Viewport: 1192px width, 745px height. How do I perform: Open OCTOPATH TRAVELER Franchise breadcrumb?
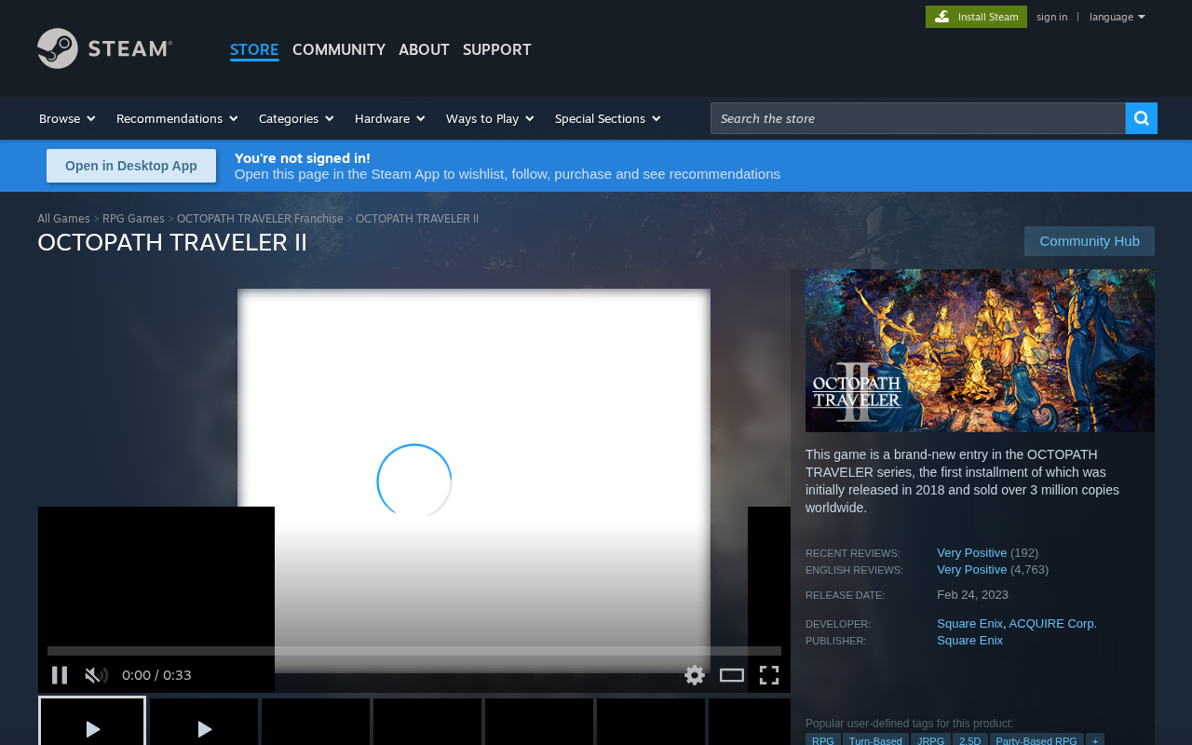260,219
